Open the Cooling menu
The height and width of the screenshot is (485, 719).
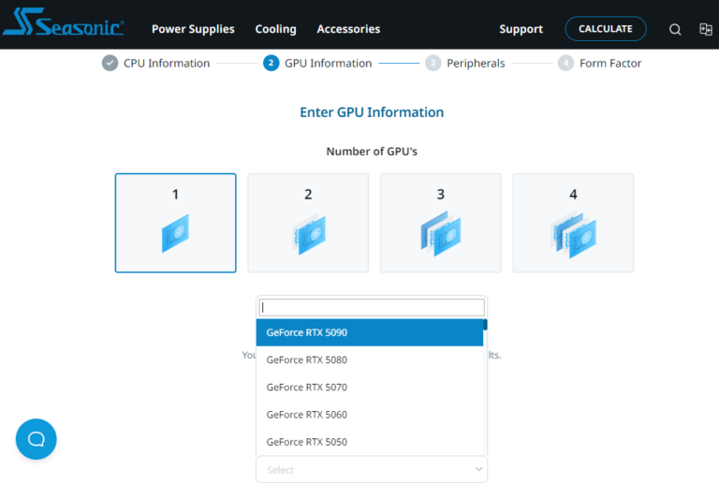coord(275,29)
